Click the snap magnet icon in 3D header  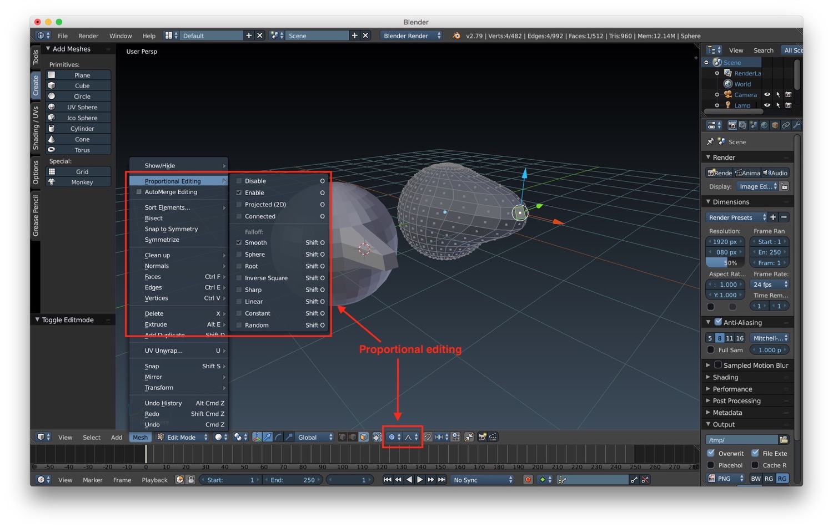pyautogui.click(x=428, y=437)
